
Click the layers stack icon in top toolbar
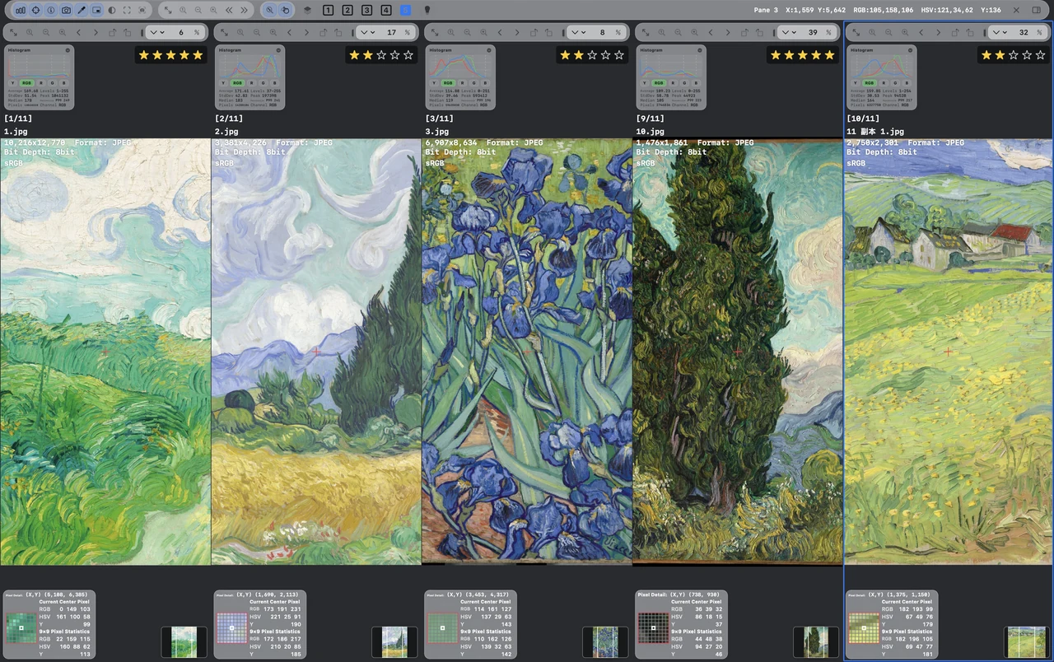(x=307, y=10)
